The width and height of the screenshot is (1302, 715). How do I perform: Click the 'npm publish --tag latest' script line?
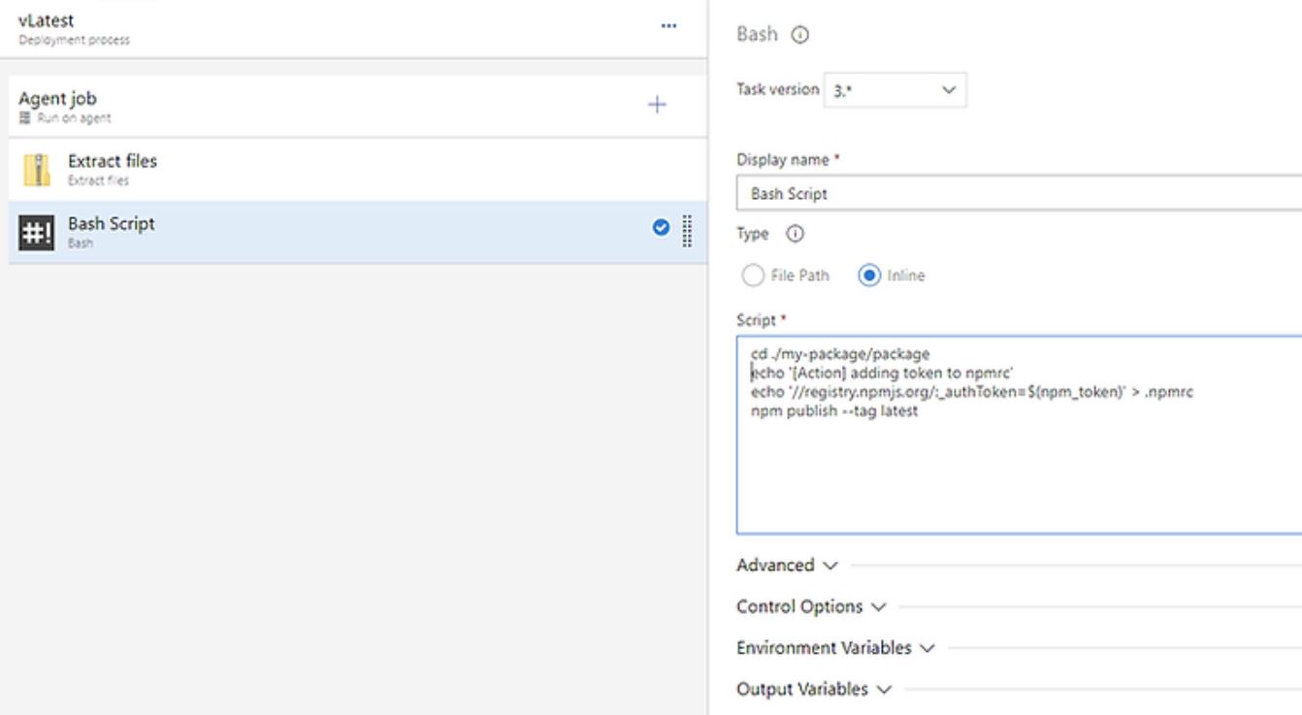834,410
